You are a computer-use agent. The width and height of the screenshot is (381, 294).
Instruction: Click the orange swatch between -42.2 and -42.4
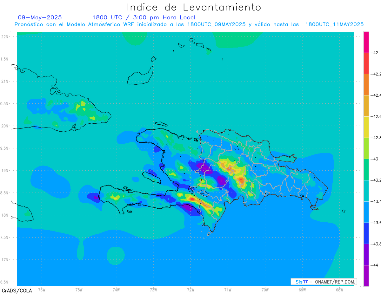[x=366, y=85]
